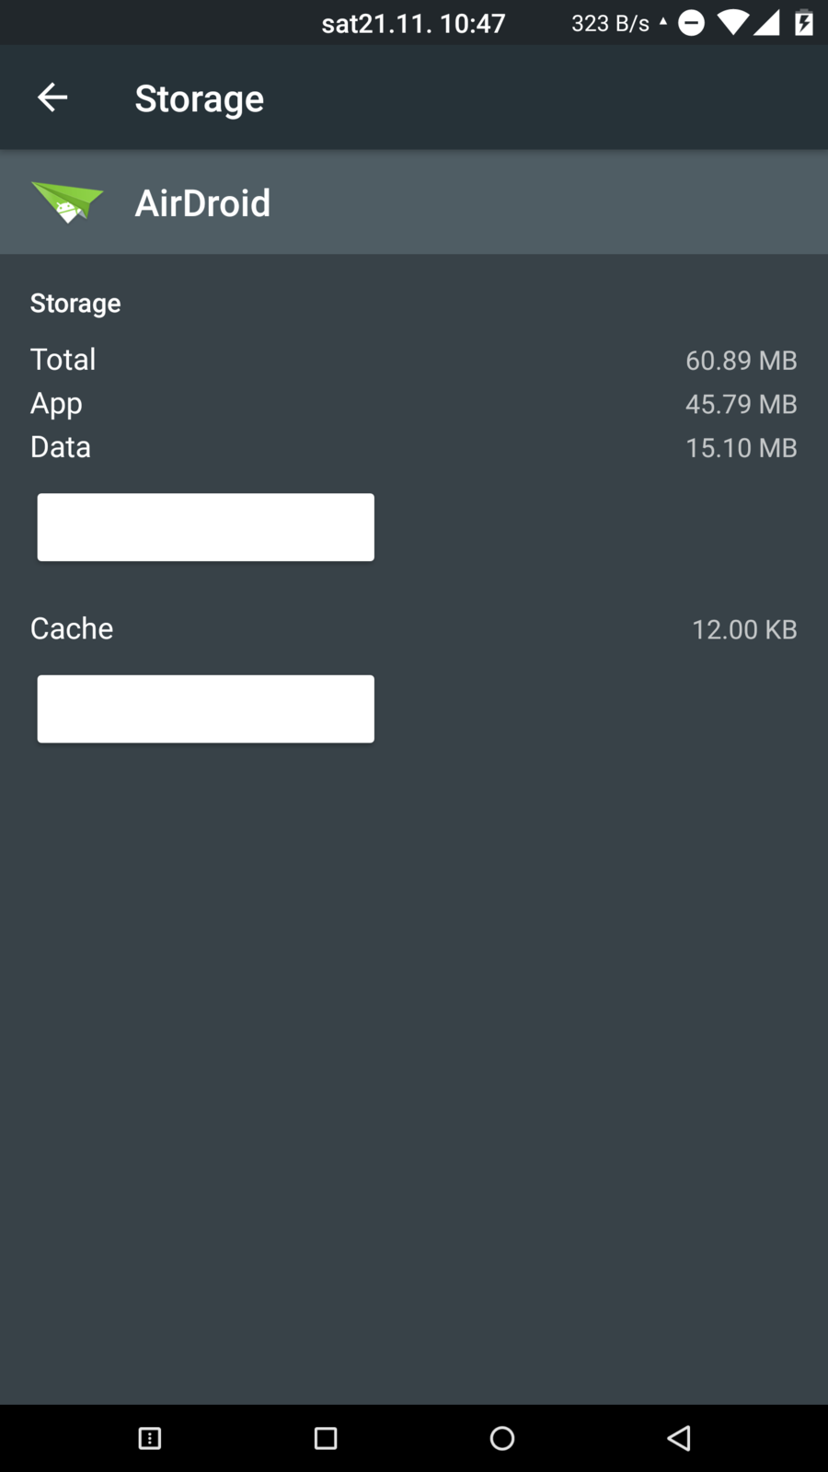This screenshot has height=1472, width=828.
Task: Tap the AirDroid paper plane icon
Action: (x=67, y=202)
